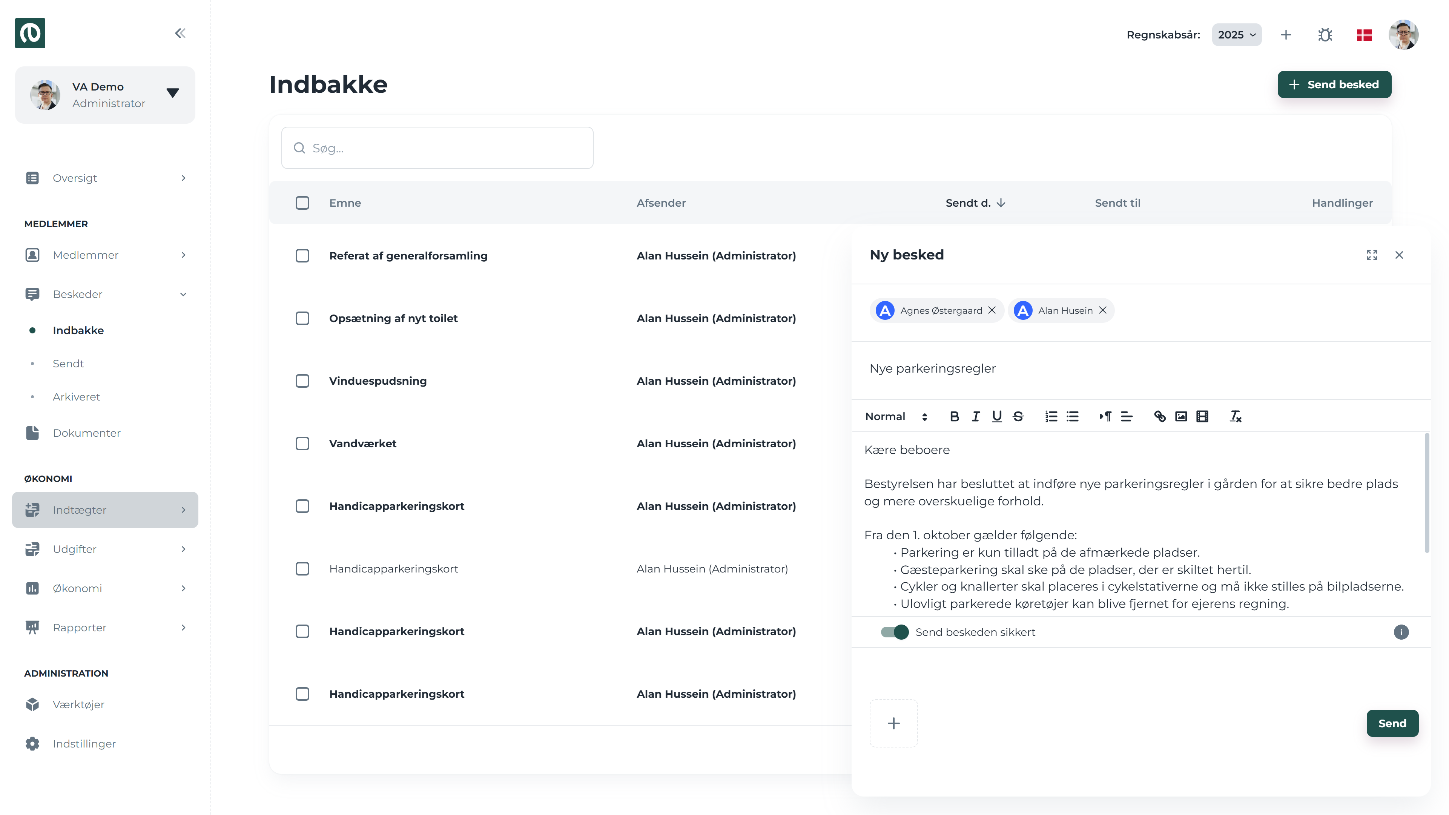The height and width of the screenshot is (815, 1449).
Task: Show info about secure sending
Action: point(1401,632)
